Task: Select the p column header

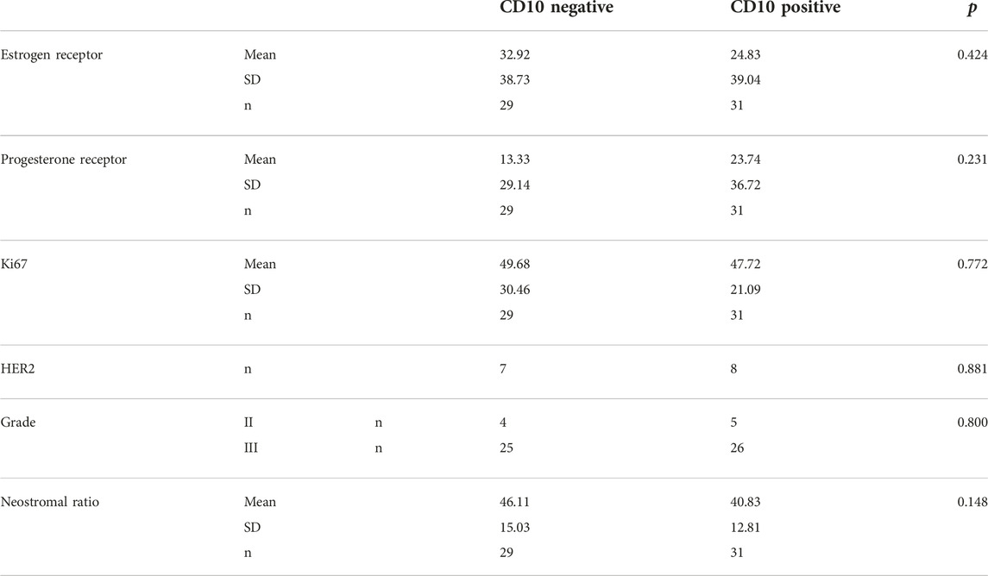Action: coord(972,9)
